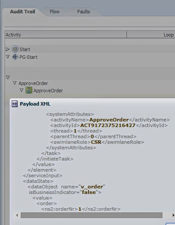This screenshot has height=225, width=175.
Task: Select the PG-Start label
Action: [28, 57]
